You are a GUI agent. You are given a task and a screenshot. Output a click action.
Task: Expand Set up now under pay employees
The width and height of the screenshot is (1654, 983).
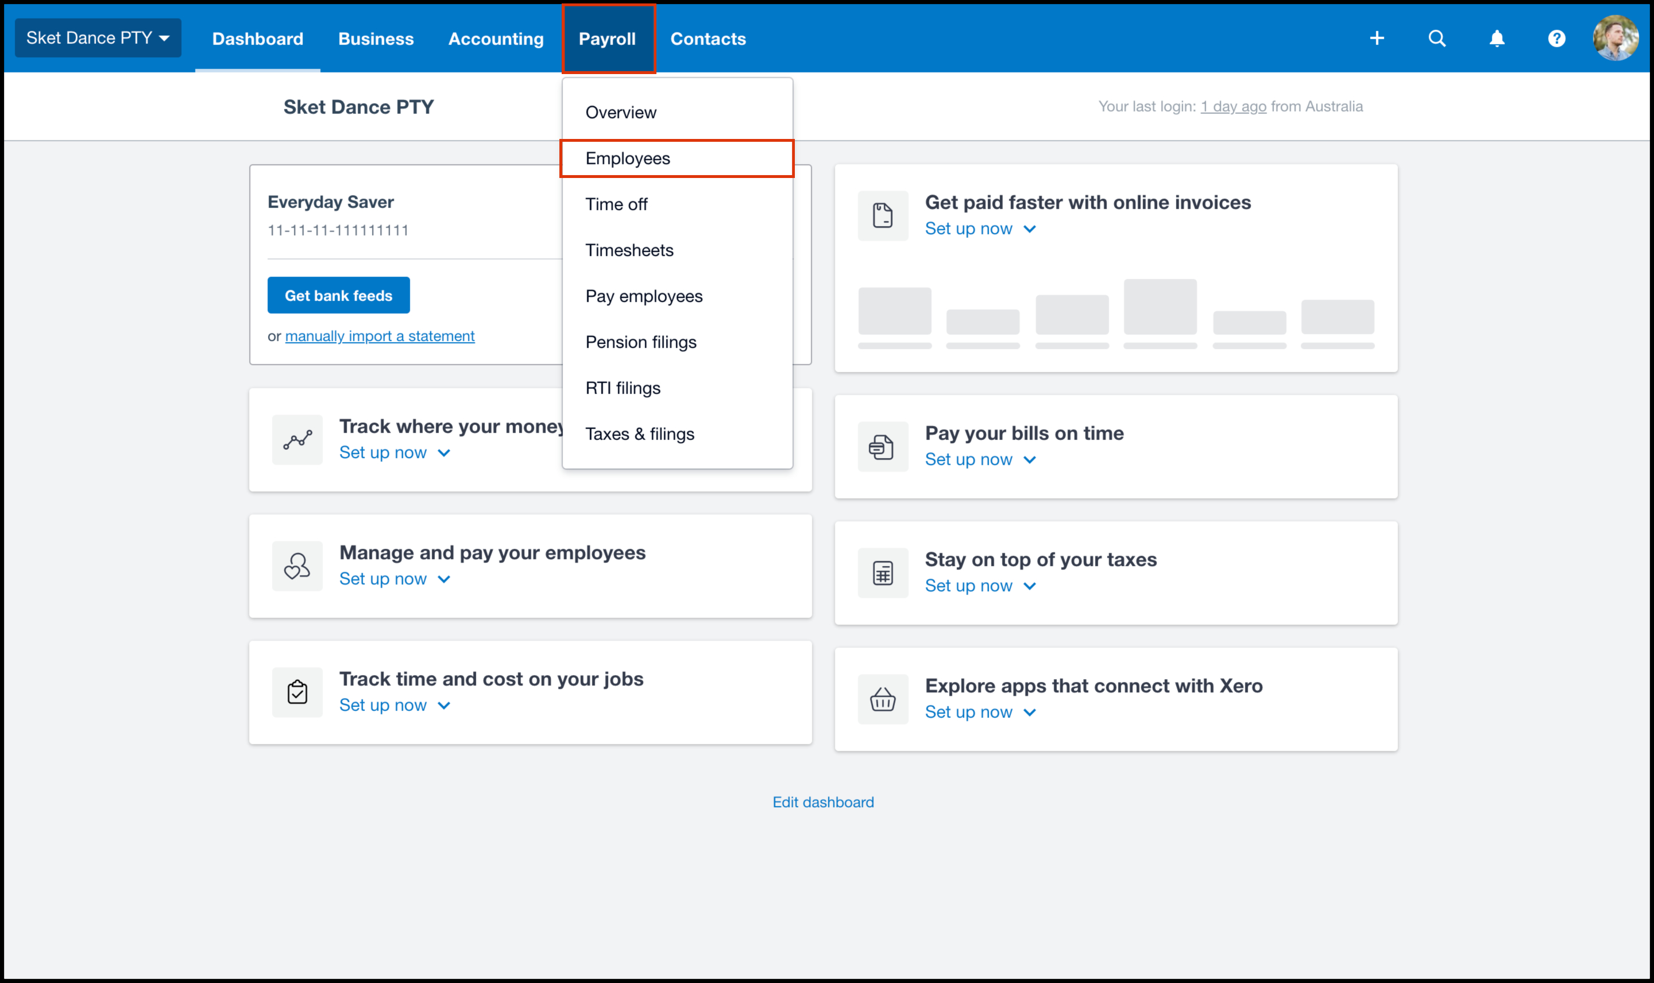click(x=394, y=579)
